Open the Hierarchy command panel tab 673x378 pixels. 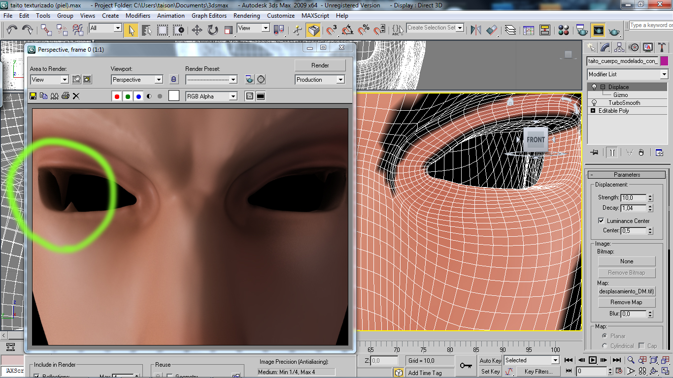[x=619, y=47]
